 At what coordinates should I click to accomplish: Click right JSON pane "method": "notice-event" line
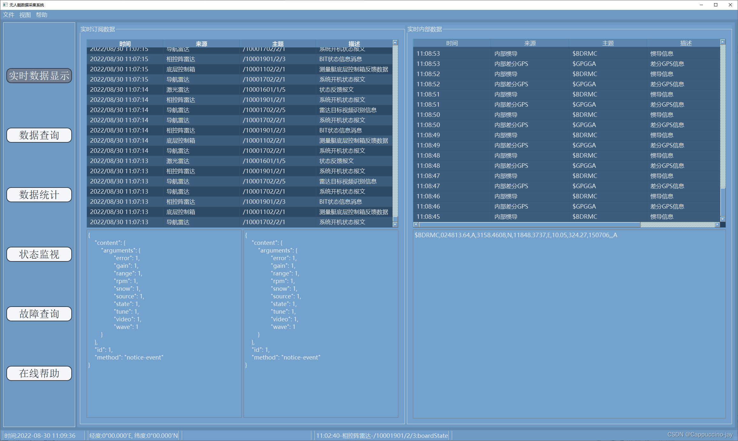286,358
